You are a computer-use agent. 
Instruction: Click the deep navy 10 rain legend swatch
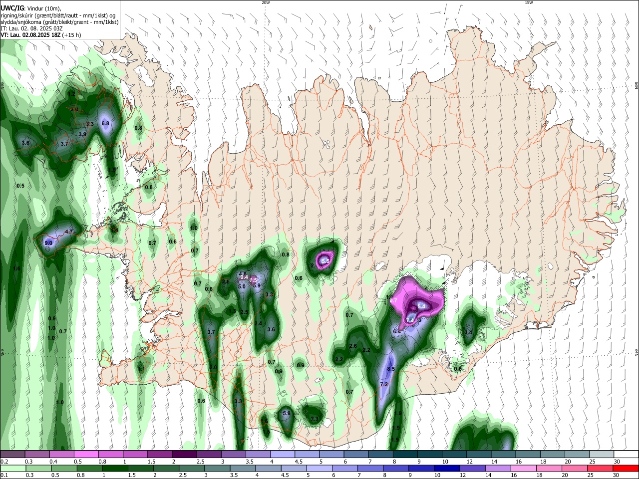click(447, 468)
